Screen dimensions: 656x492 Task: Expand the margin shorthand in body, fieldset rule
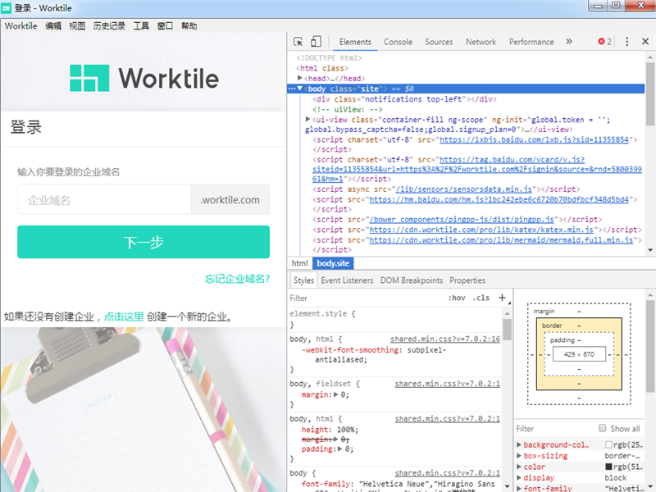[335, 394]
